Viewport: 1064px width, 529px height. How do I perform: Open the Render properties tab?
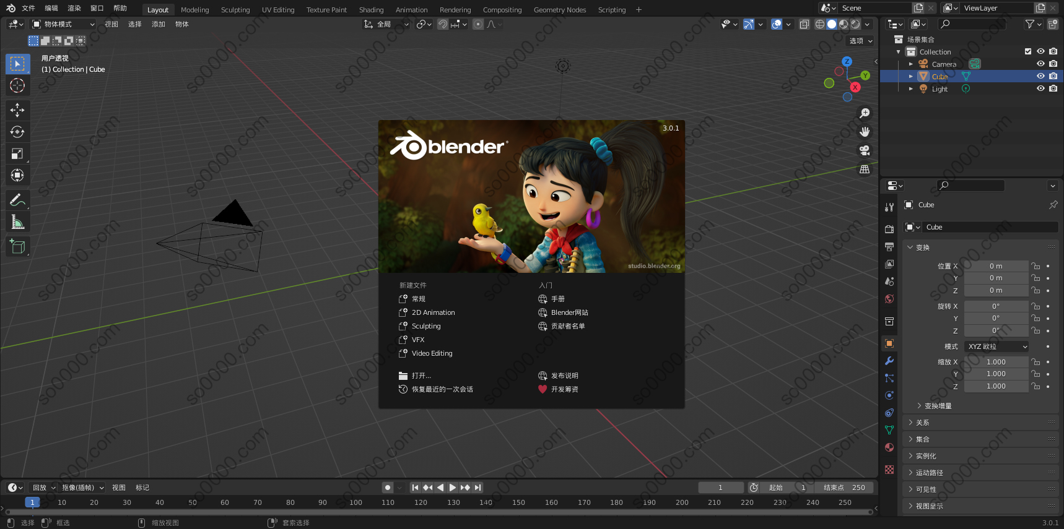point(889,229)
